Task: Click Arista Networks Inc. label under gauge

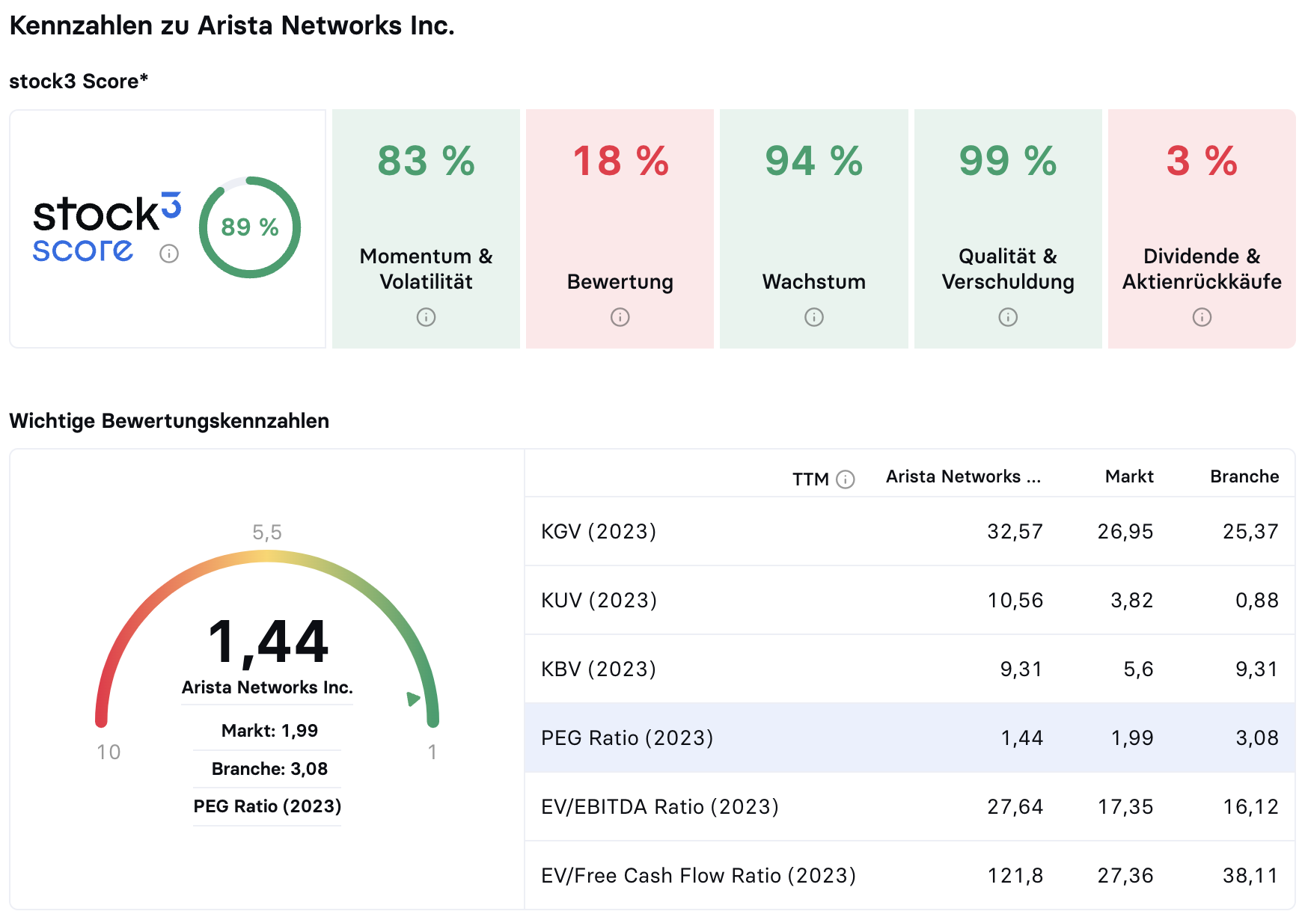Action: 267,687
